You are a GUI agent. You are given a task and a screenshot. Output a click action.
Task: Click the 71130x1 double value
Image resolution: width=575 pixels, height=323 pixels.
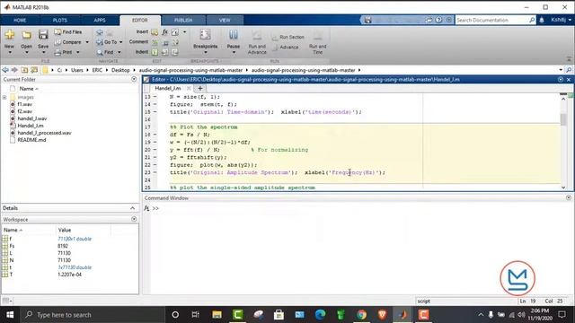coord(75,239)
